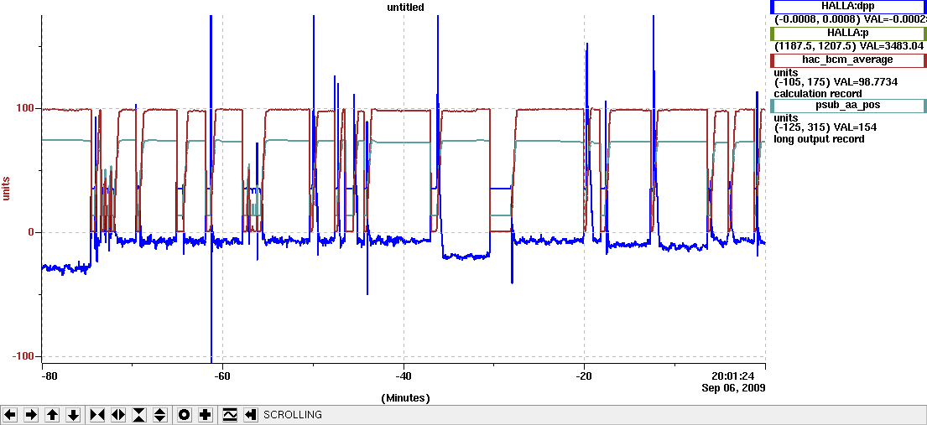This screenshot has width=927, height=425.
Task: Click the circle auto-scale icon
Action: tap(185, 415)
